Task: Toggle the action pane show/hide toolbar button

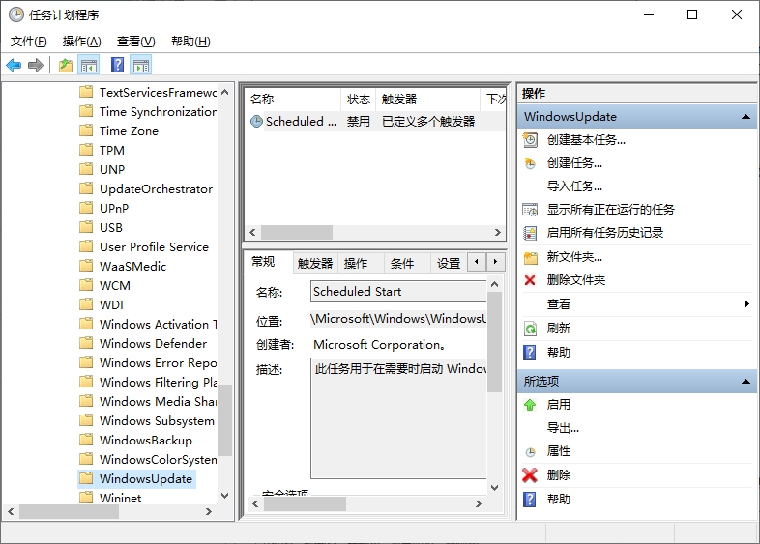Action: pos(141,66)
